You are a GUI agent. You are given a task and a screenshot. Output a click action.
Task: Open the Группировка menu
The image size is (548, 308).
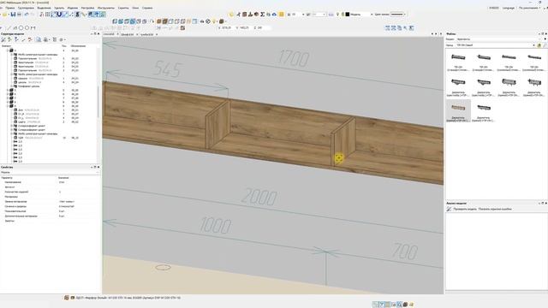pos(26,8)
